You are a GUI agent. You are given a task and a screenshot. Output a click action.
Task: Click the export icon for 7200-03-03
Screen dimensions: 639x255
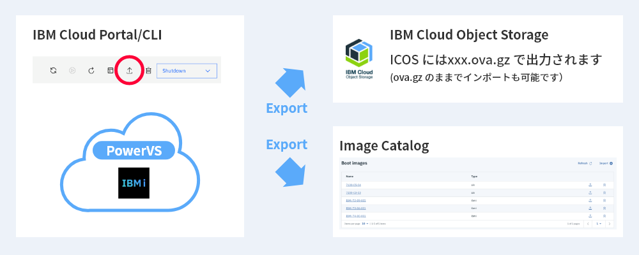point(590,193)
